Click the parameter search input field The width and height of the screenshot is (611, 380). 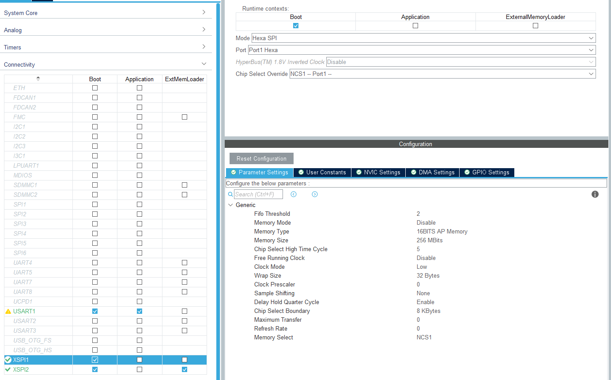[258, 194]
